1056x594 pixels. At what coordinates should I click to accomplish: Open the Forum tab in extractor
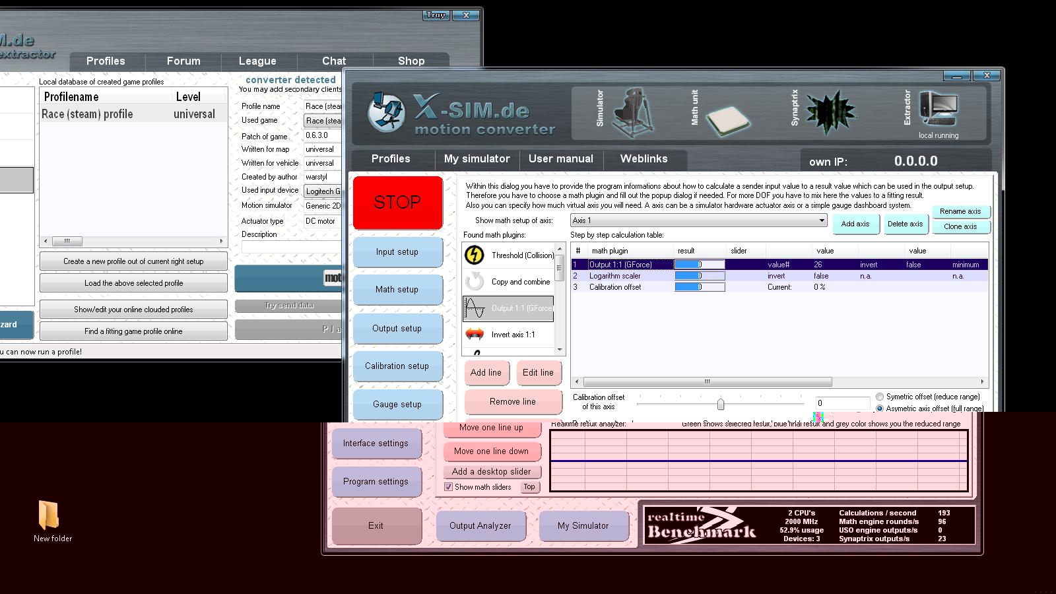[x=183, y=61]
